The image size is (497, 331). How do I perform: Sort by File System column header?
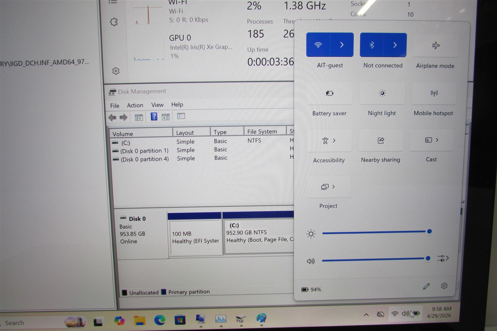(265, 132)
